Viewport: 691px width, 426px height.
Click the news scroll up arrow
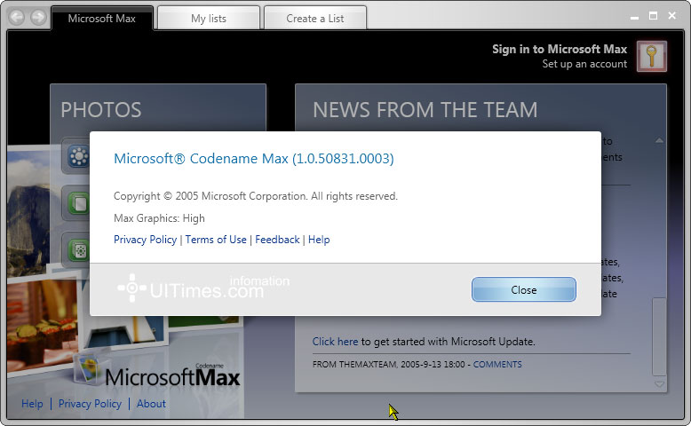(659, 141)
